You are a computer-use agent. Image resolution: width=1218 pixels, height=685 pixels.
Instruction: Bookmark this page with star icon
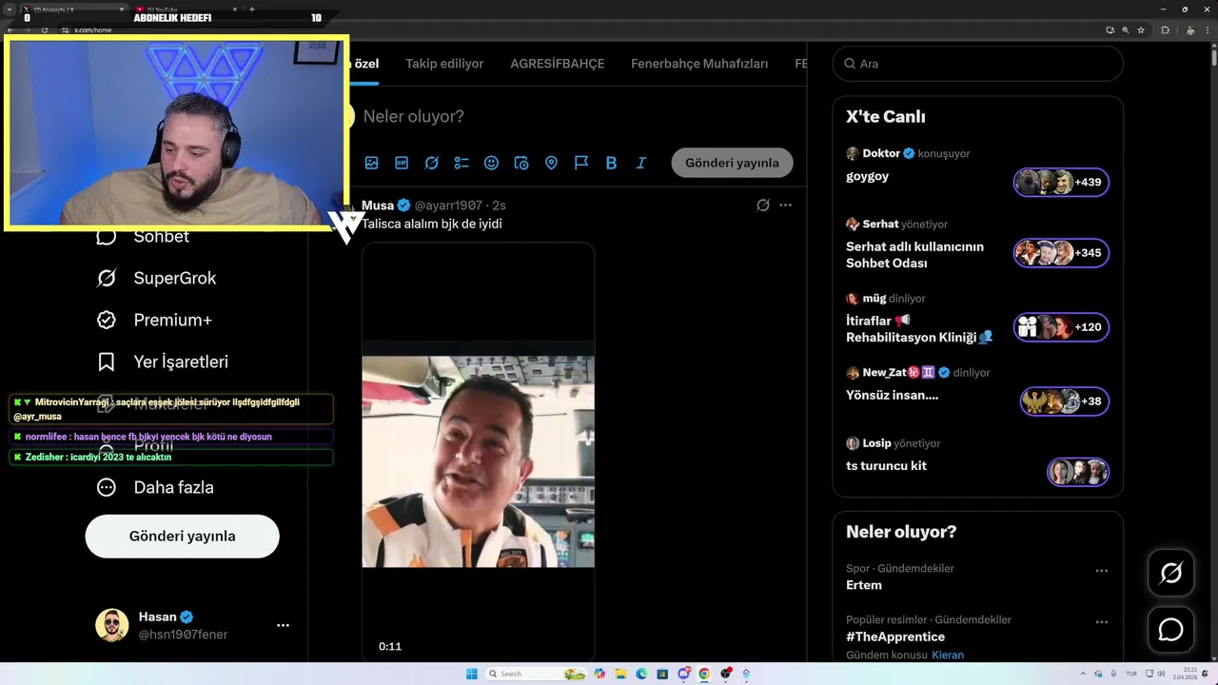tap(1143, 30)
